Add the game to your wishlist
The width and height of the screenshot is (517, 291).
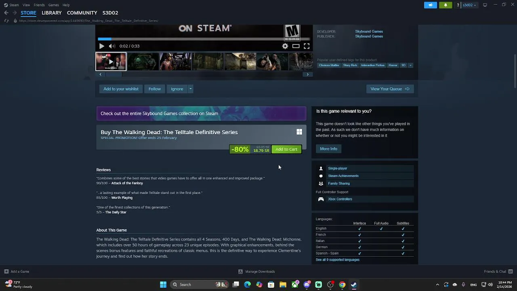click(121, 89)
